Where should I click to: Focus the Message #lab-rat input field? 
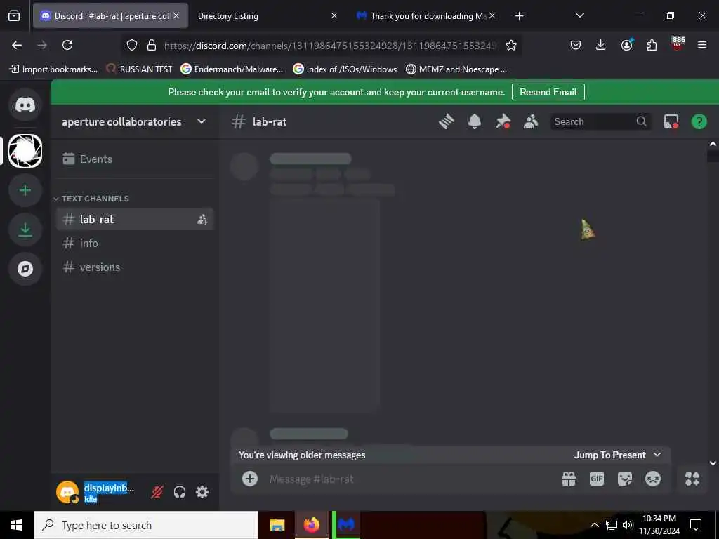(410, 479)
